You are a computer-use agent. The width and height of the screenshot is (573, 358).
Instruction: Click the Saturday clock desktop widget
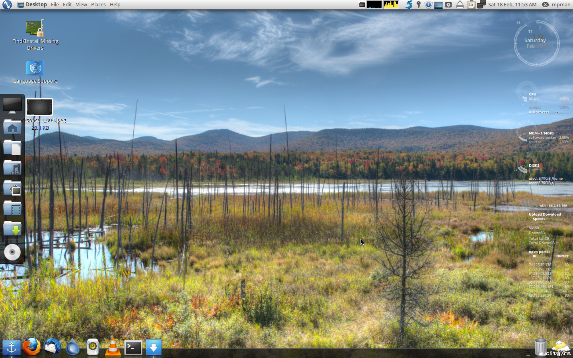click(x=536, y=43)
